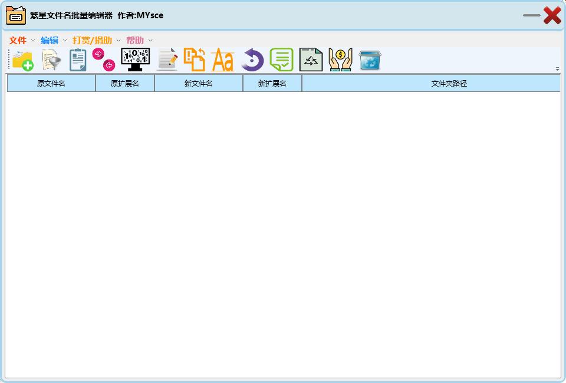Click the orange replace files icon
This screenshot has width=566, height=383.
pos(194,60)
